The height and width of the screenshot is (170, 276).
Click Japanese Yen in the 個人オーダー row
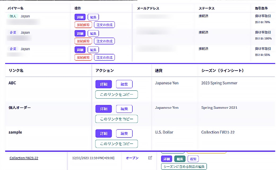coord(167,108)
